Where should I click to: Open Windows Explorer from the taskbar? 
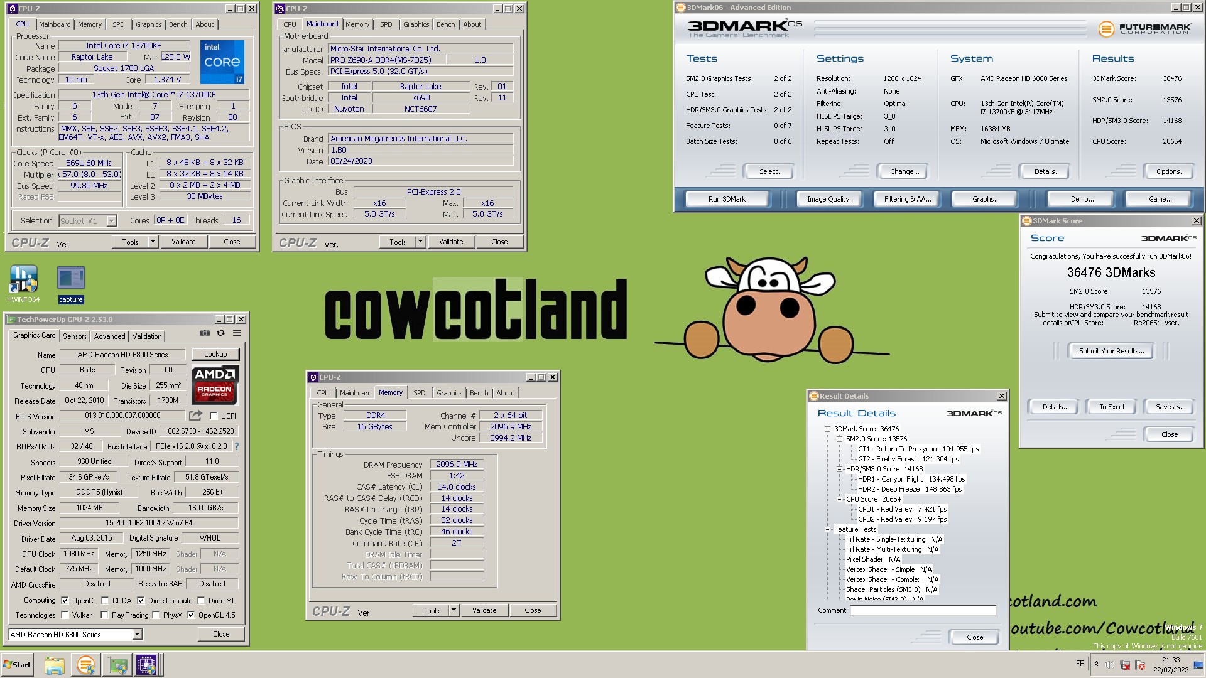(54, 665)
